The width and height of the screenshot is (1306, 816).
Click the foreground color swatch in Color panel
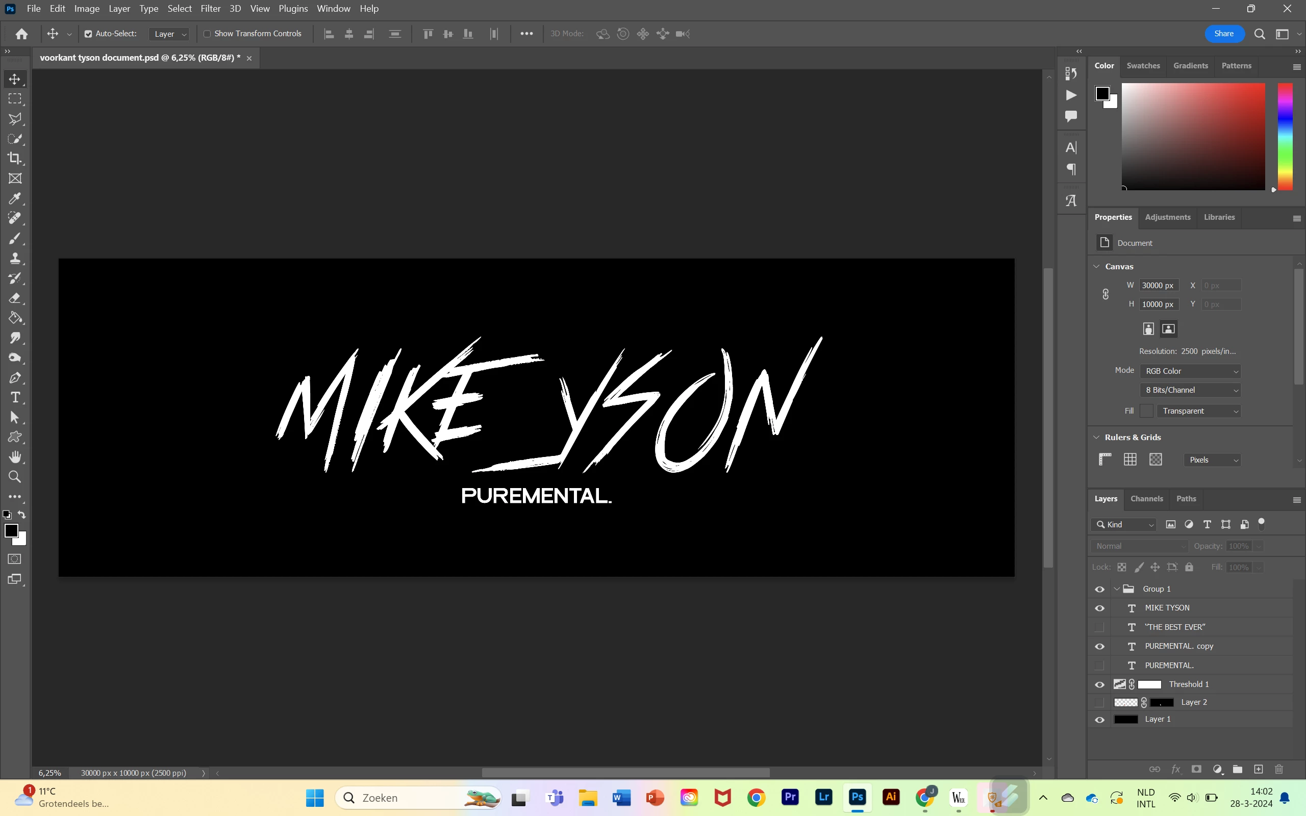[1102, 93]
